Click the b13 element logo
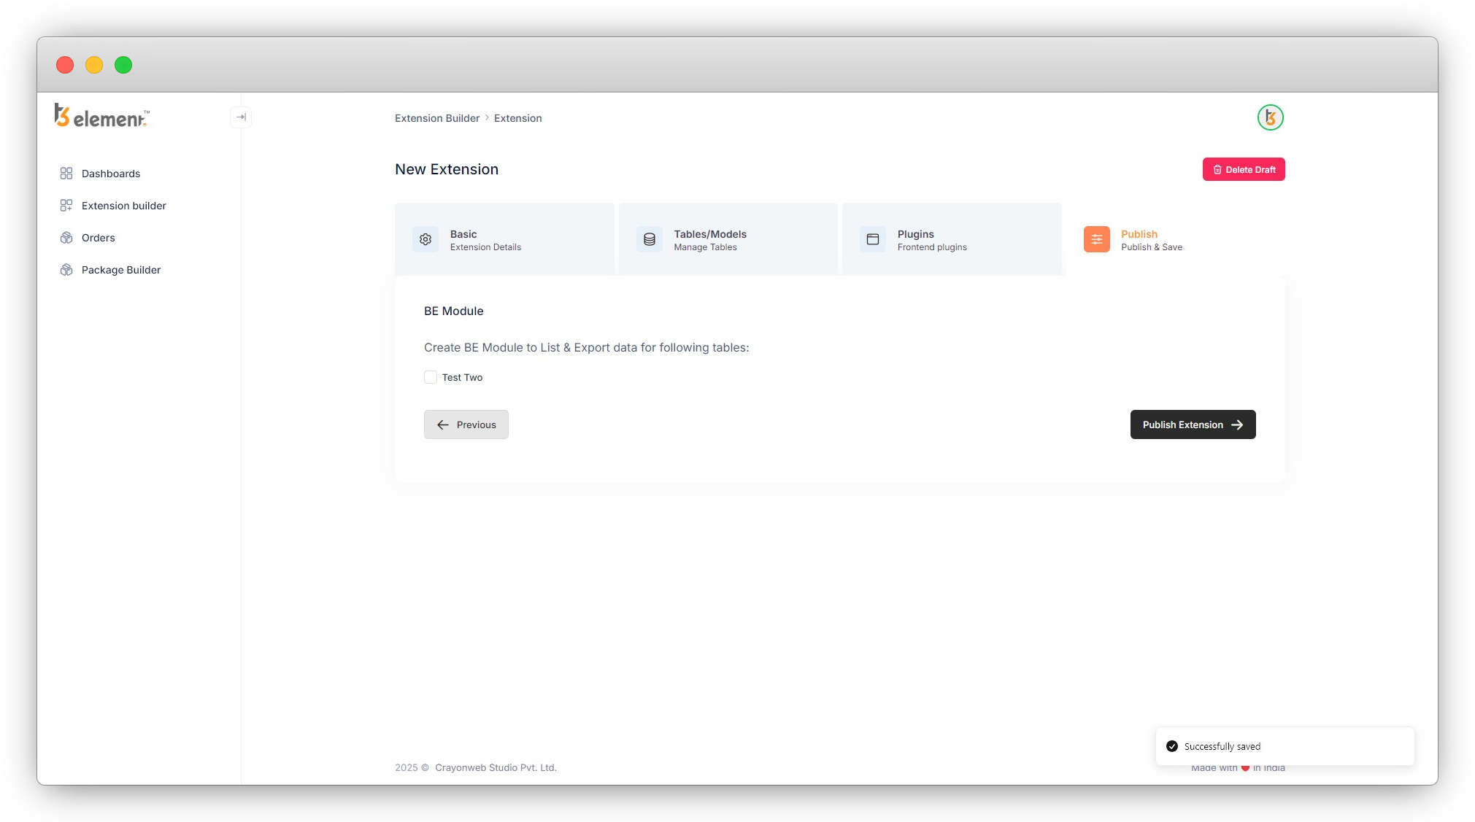The image size is (1475, 822). point(102,117)
